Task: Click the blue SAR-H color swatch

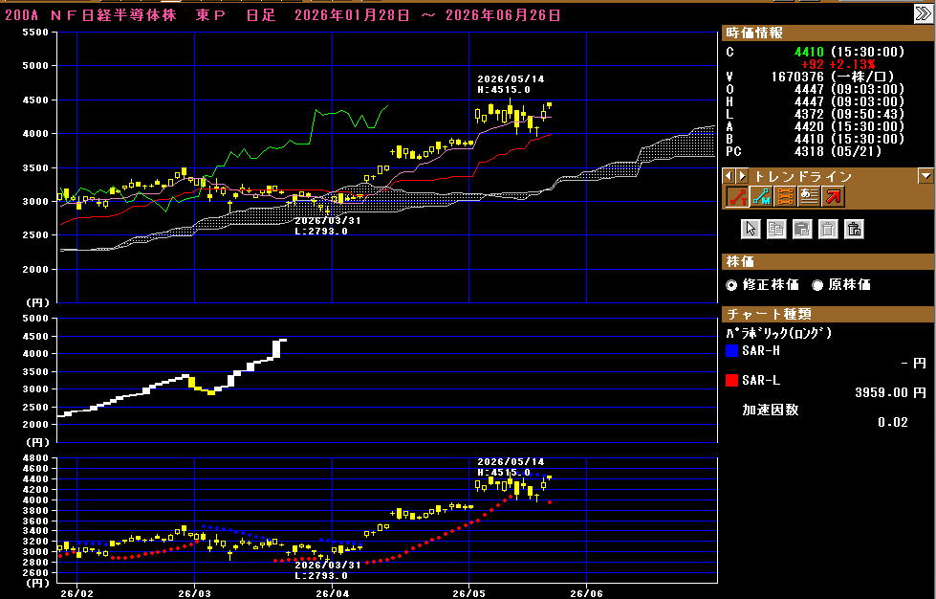Action: (x=731, y=351)
